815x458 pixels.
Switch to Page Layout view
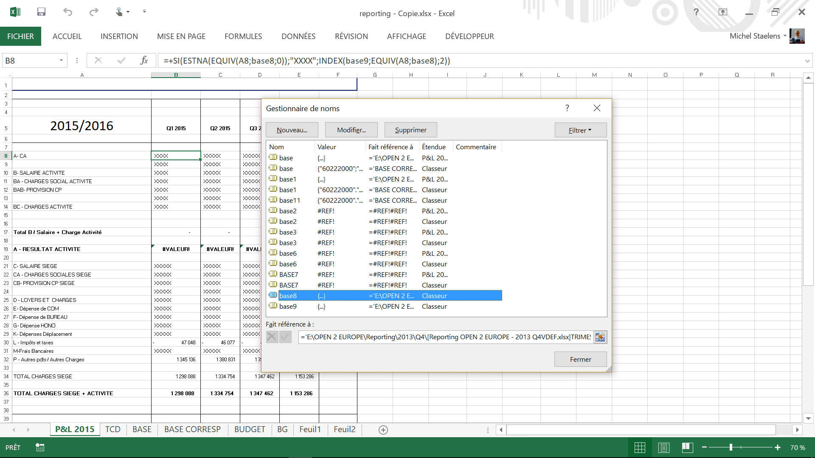664,447
